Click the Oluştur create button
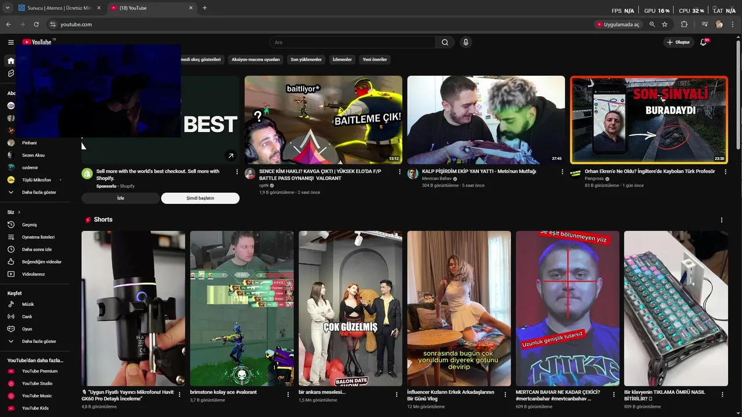Viewport: 742px width, 417px height. point(678,42)
